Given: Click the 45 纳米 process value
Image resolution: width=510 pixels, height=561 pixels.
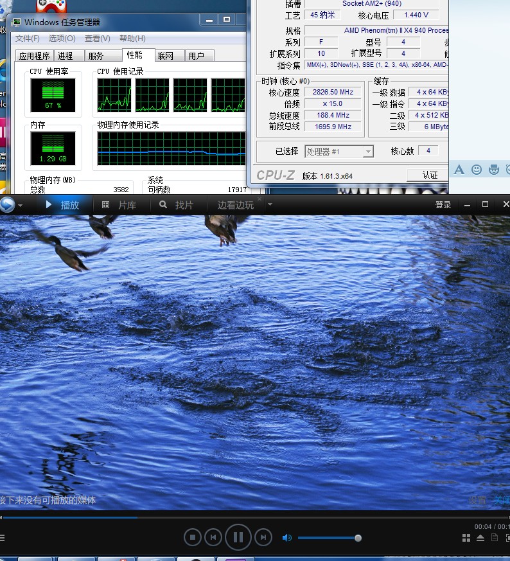Looking at the screenshot, I should (322, 15).
